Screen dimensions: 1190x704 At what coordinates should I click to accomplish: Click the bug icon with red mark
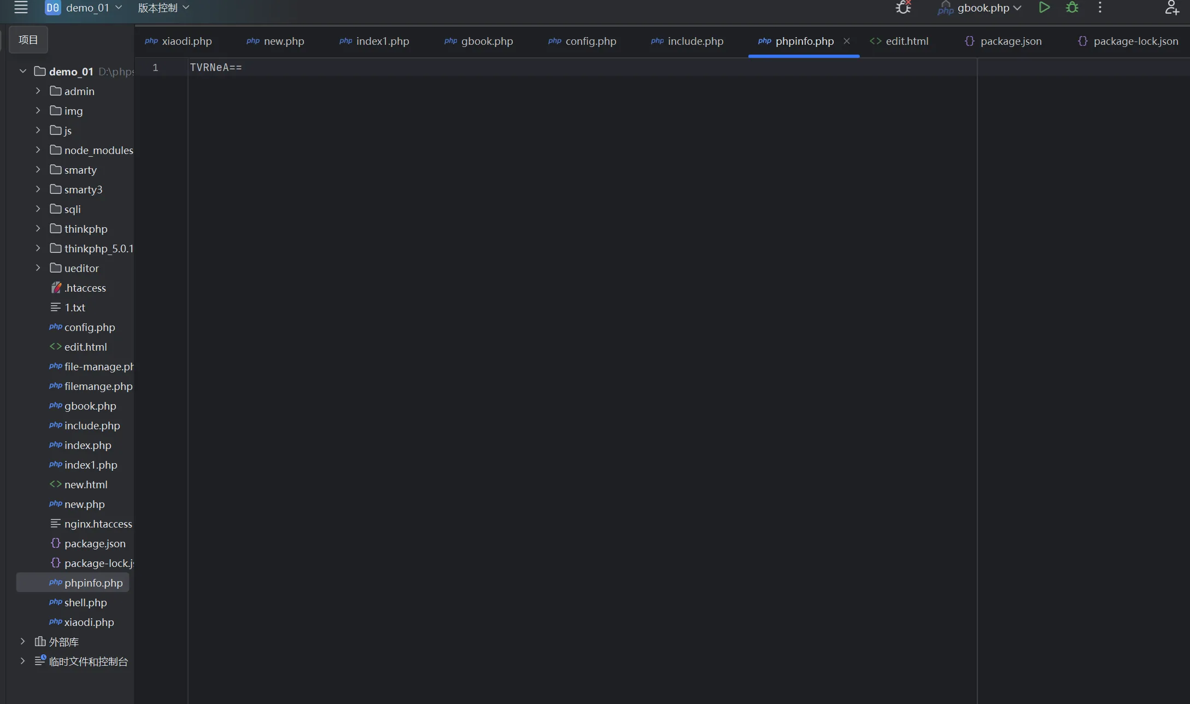(903, 8)
